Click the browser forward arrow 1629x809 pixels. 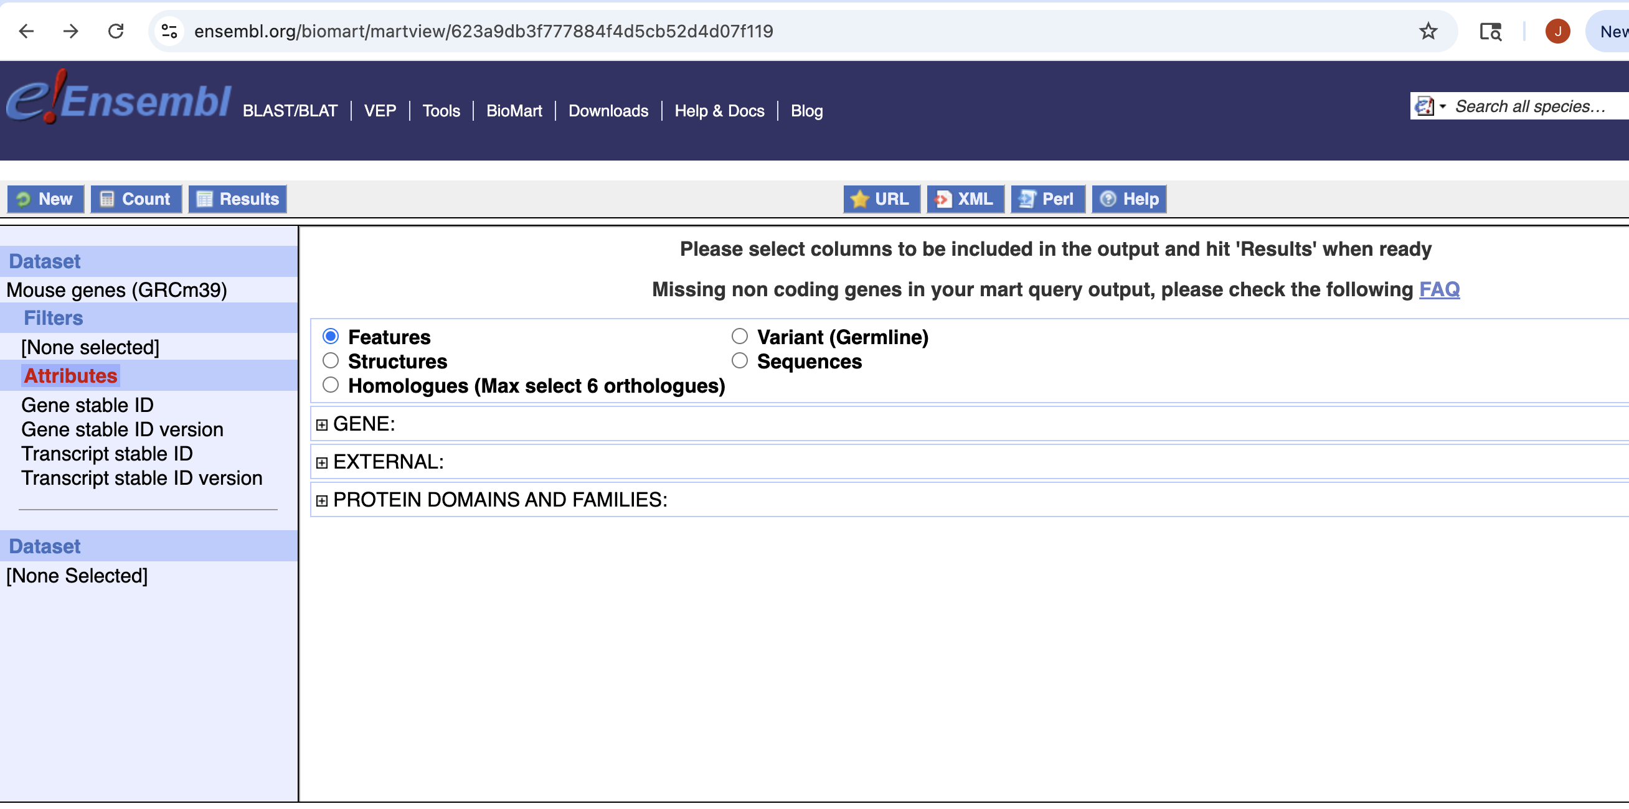tap(71, 31)
